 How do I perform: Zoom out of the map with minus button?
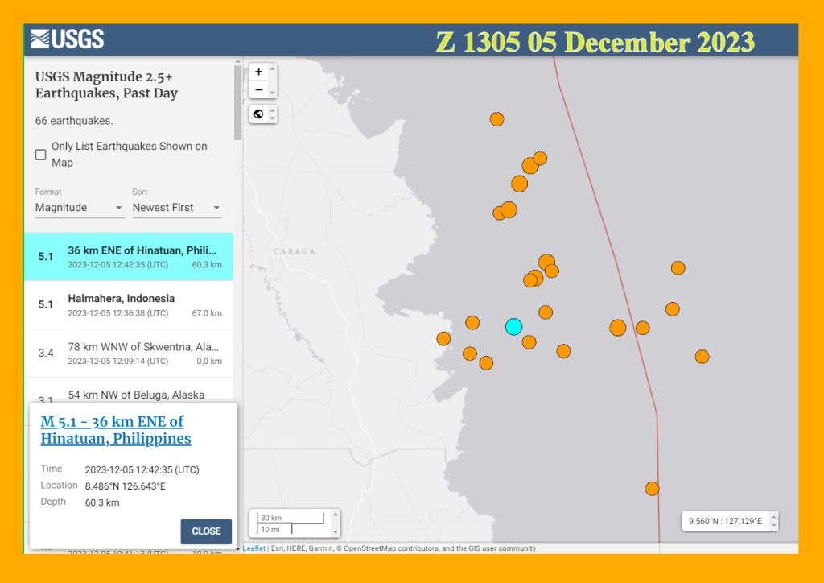coord(258,89)
